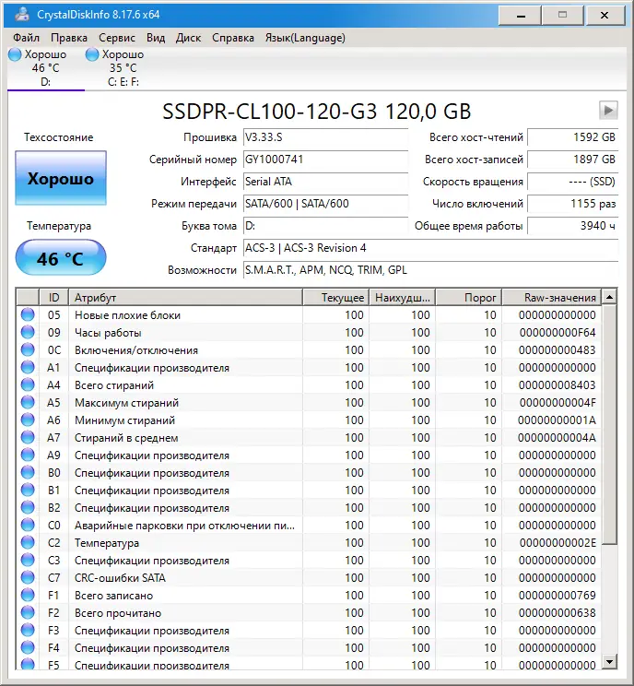Click status orb for attribute A5
634x686 pixels.
click(28, 402)
